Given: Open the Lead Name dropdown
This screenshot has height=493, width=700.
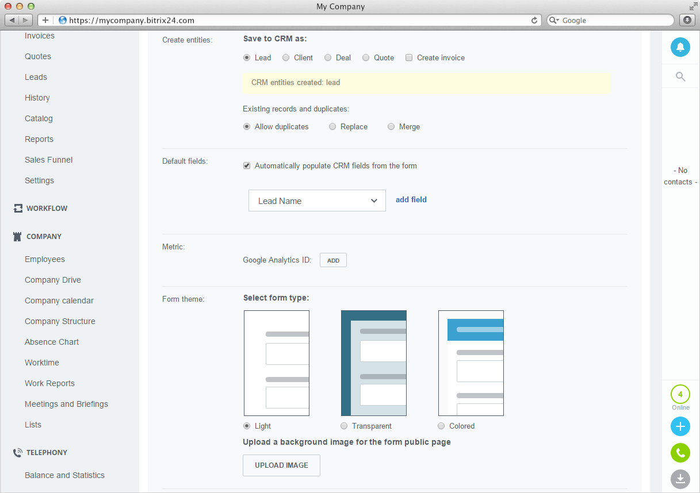Looking at the screenshot, I should [x=317, y=201].
